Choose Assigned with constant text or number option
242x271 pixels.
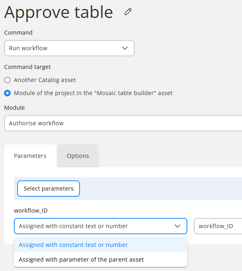click(100, 245)
